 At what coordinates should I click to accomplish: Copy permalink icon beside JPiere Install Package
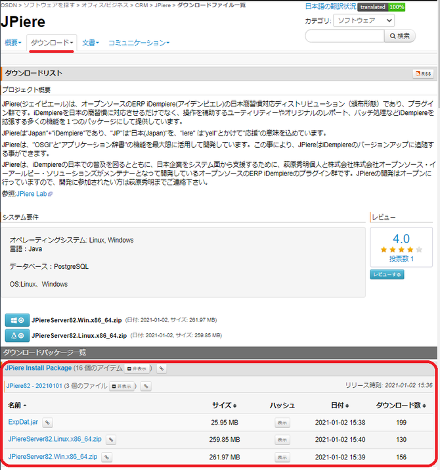coord(162,368)
